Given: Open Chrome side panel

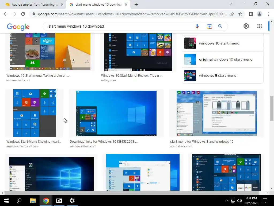Looking at the screenshot, I should click(x=251, y=14).
